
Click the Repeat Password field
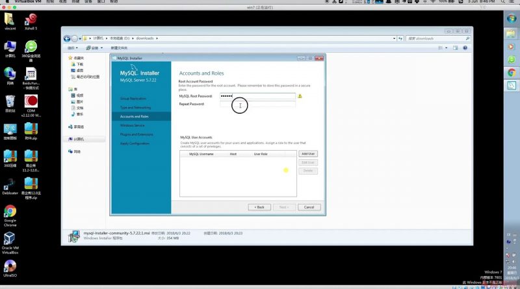click(257, 104)
